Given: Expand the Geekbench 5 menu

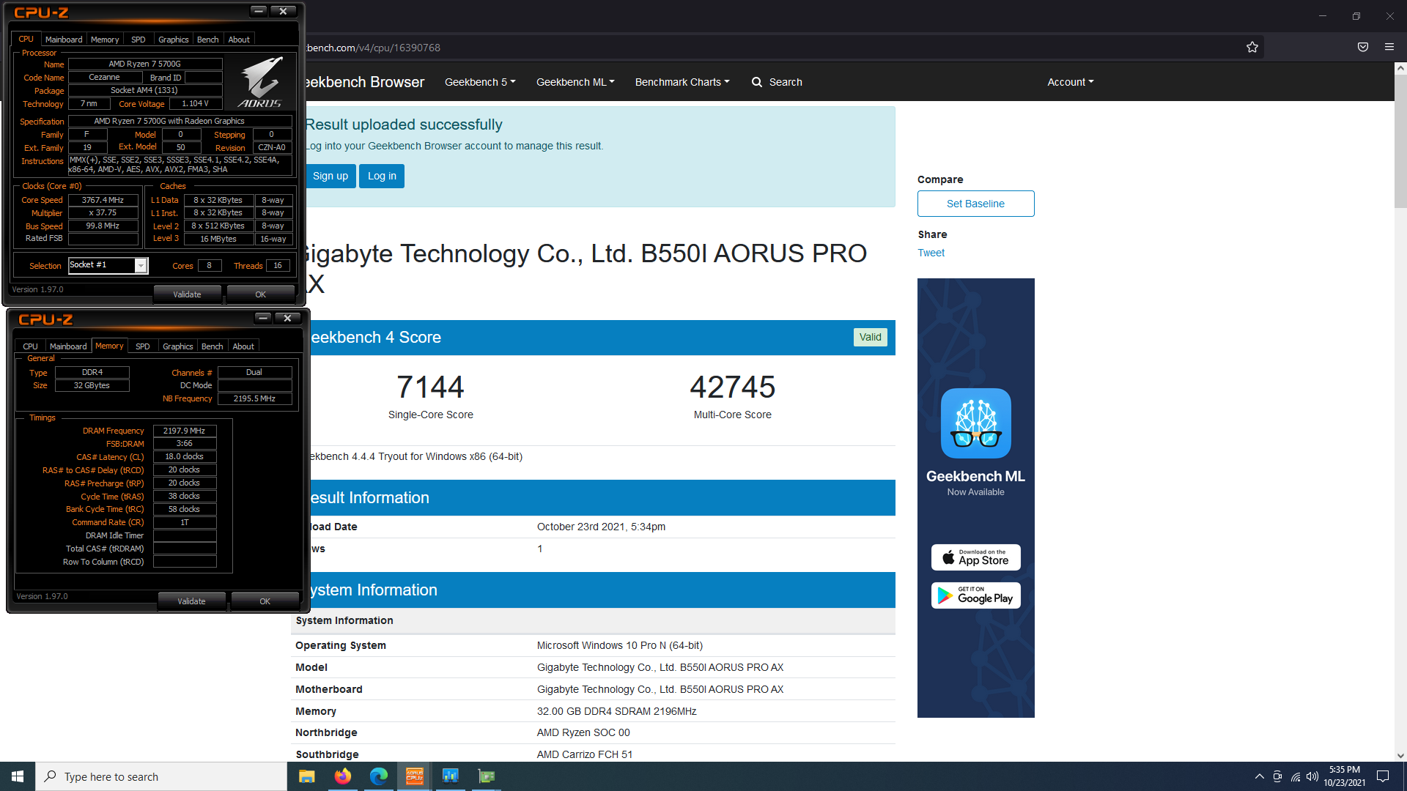Looking at the screenshot, I should click(480, 82).
